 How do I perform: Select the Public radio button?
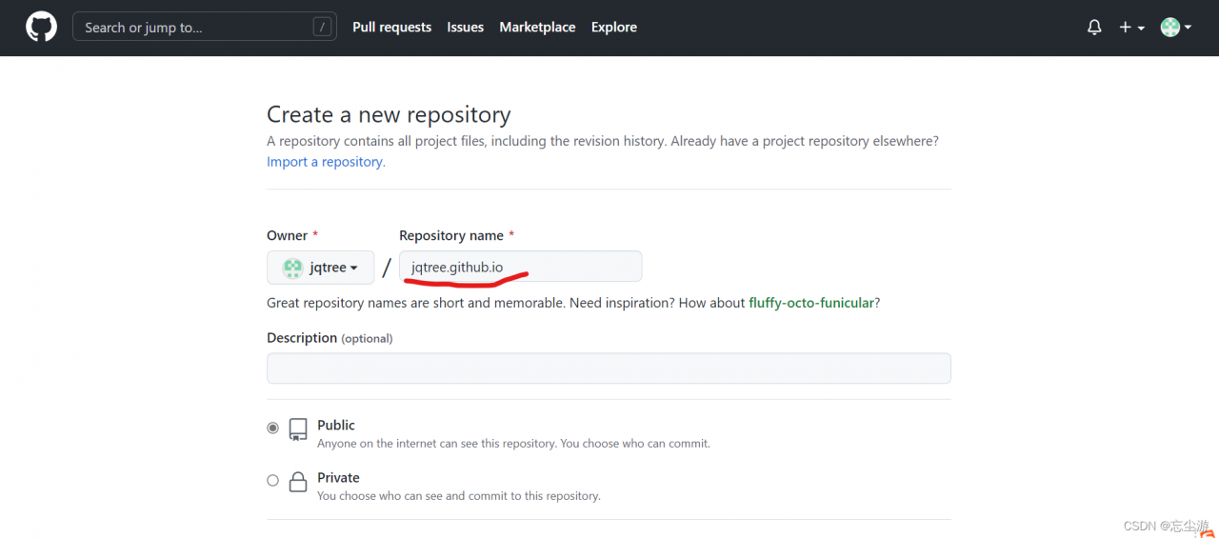[x=273, y=428]
